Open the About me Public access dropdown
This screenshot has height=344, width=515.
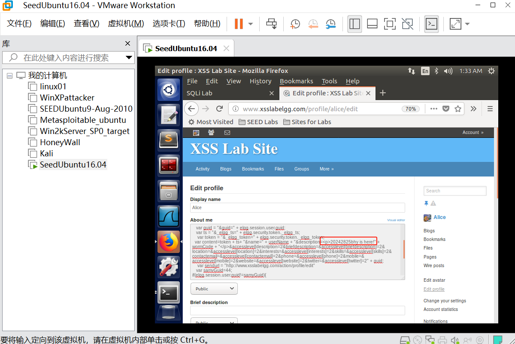214,289
